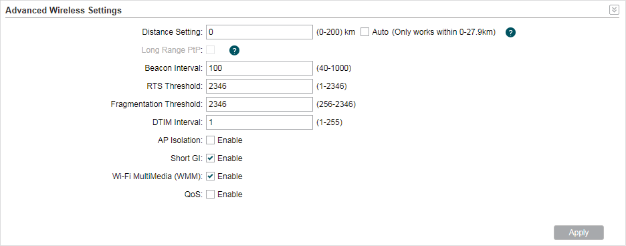Click the "Only works within 0-27.9km" note
Screen dimensions: 626x246
(x=443, y=32)
